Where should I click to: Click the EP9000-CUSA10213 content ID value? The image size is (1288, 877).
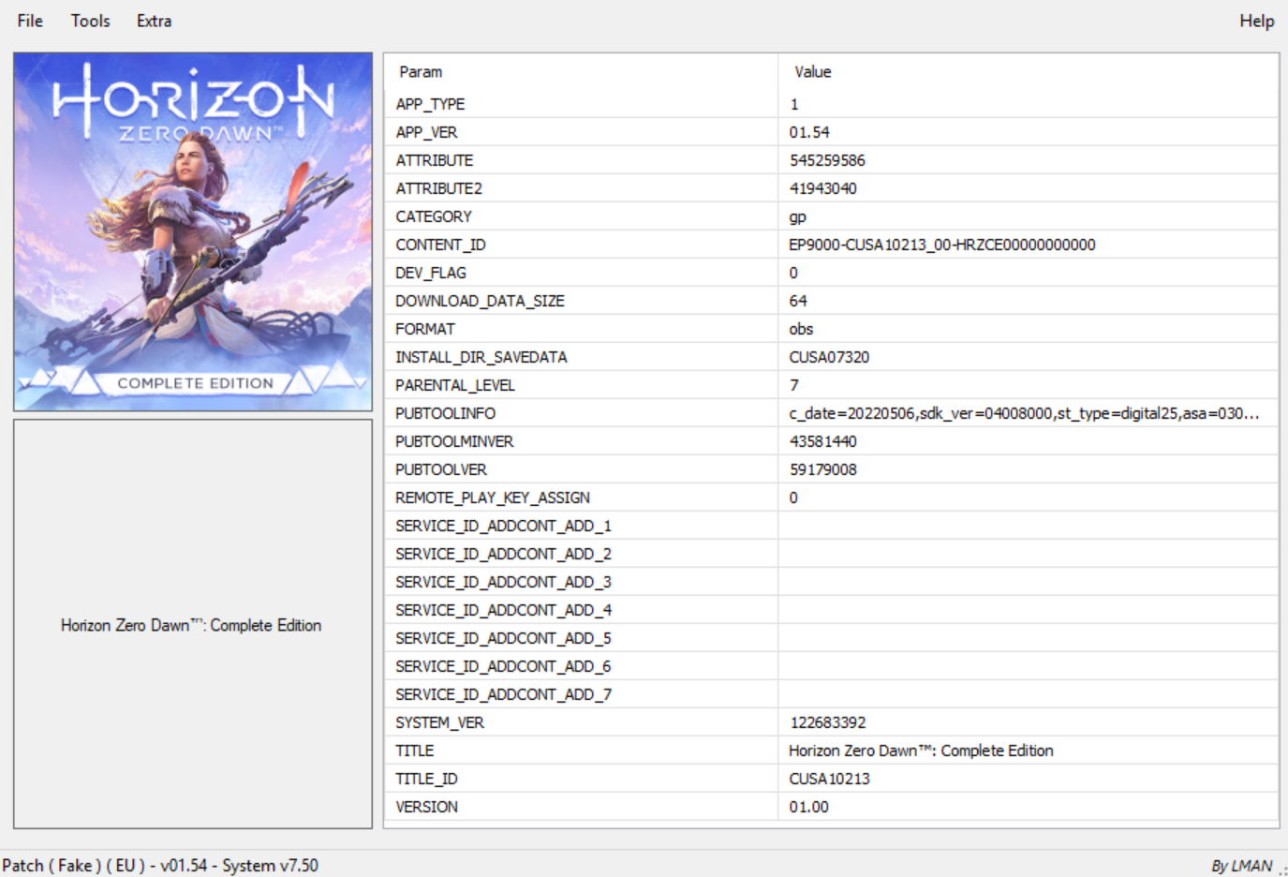click(941, 245)
